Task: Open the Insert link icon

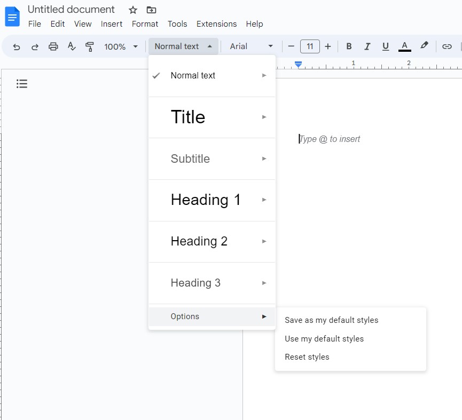Action: pos(447,46)
